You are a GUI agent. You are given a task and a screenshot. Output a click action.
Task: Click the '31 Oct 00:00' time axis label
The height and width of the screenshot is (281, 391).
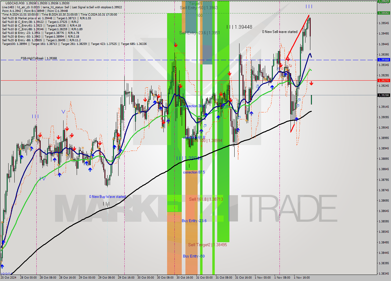point(204,278)
